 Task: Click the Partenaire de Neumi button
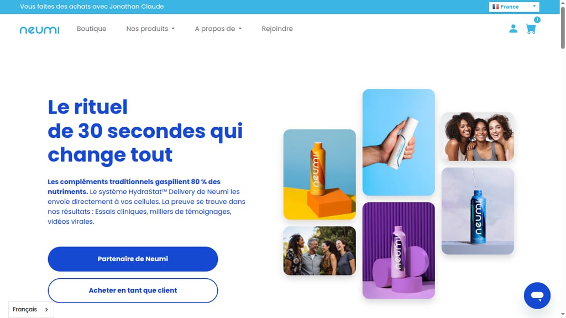coord(133,259)
